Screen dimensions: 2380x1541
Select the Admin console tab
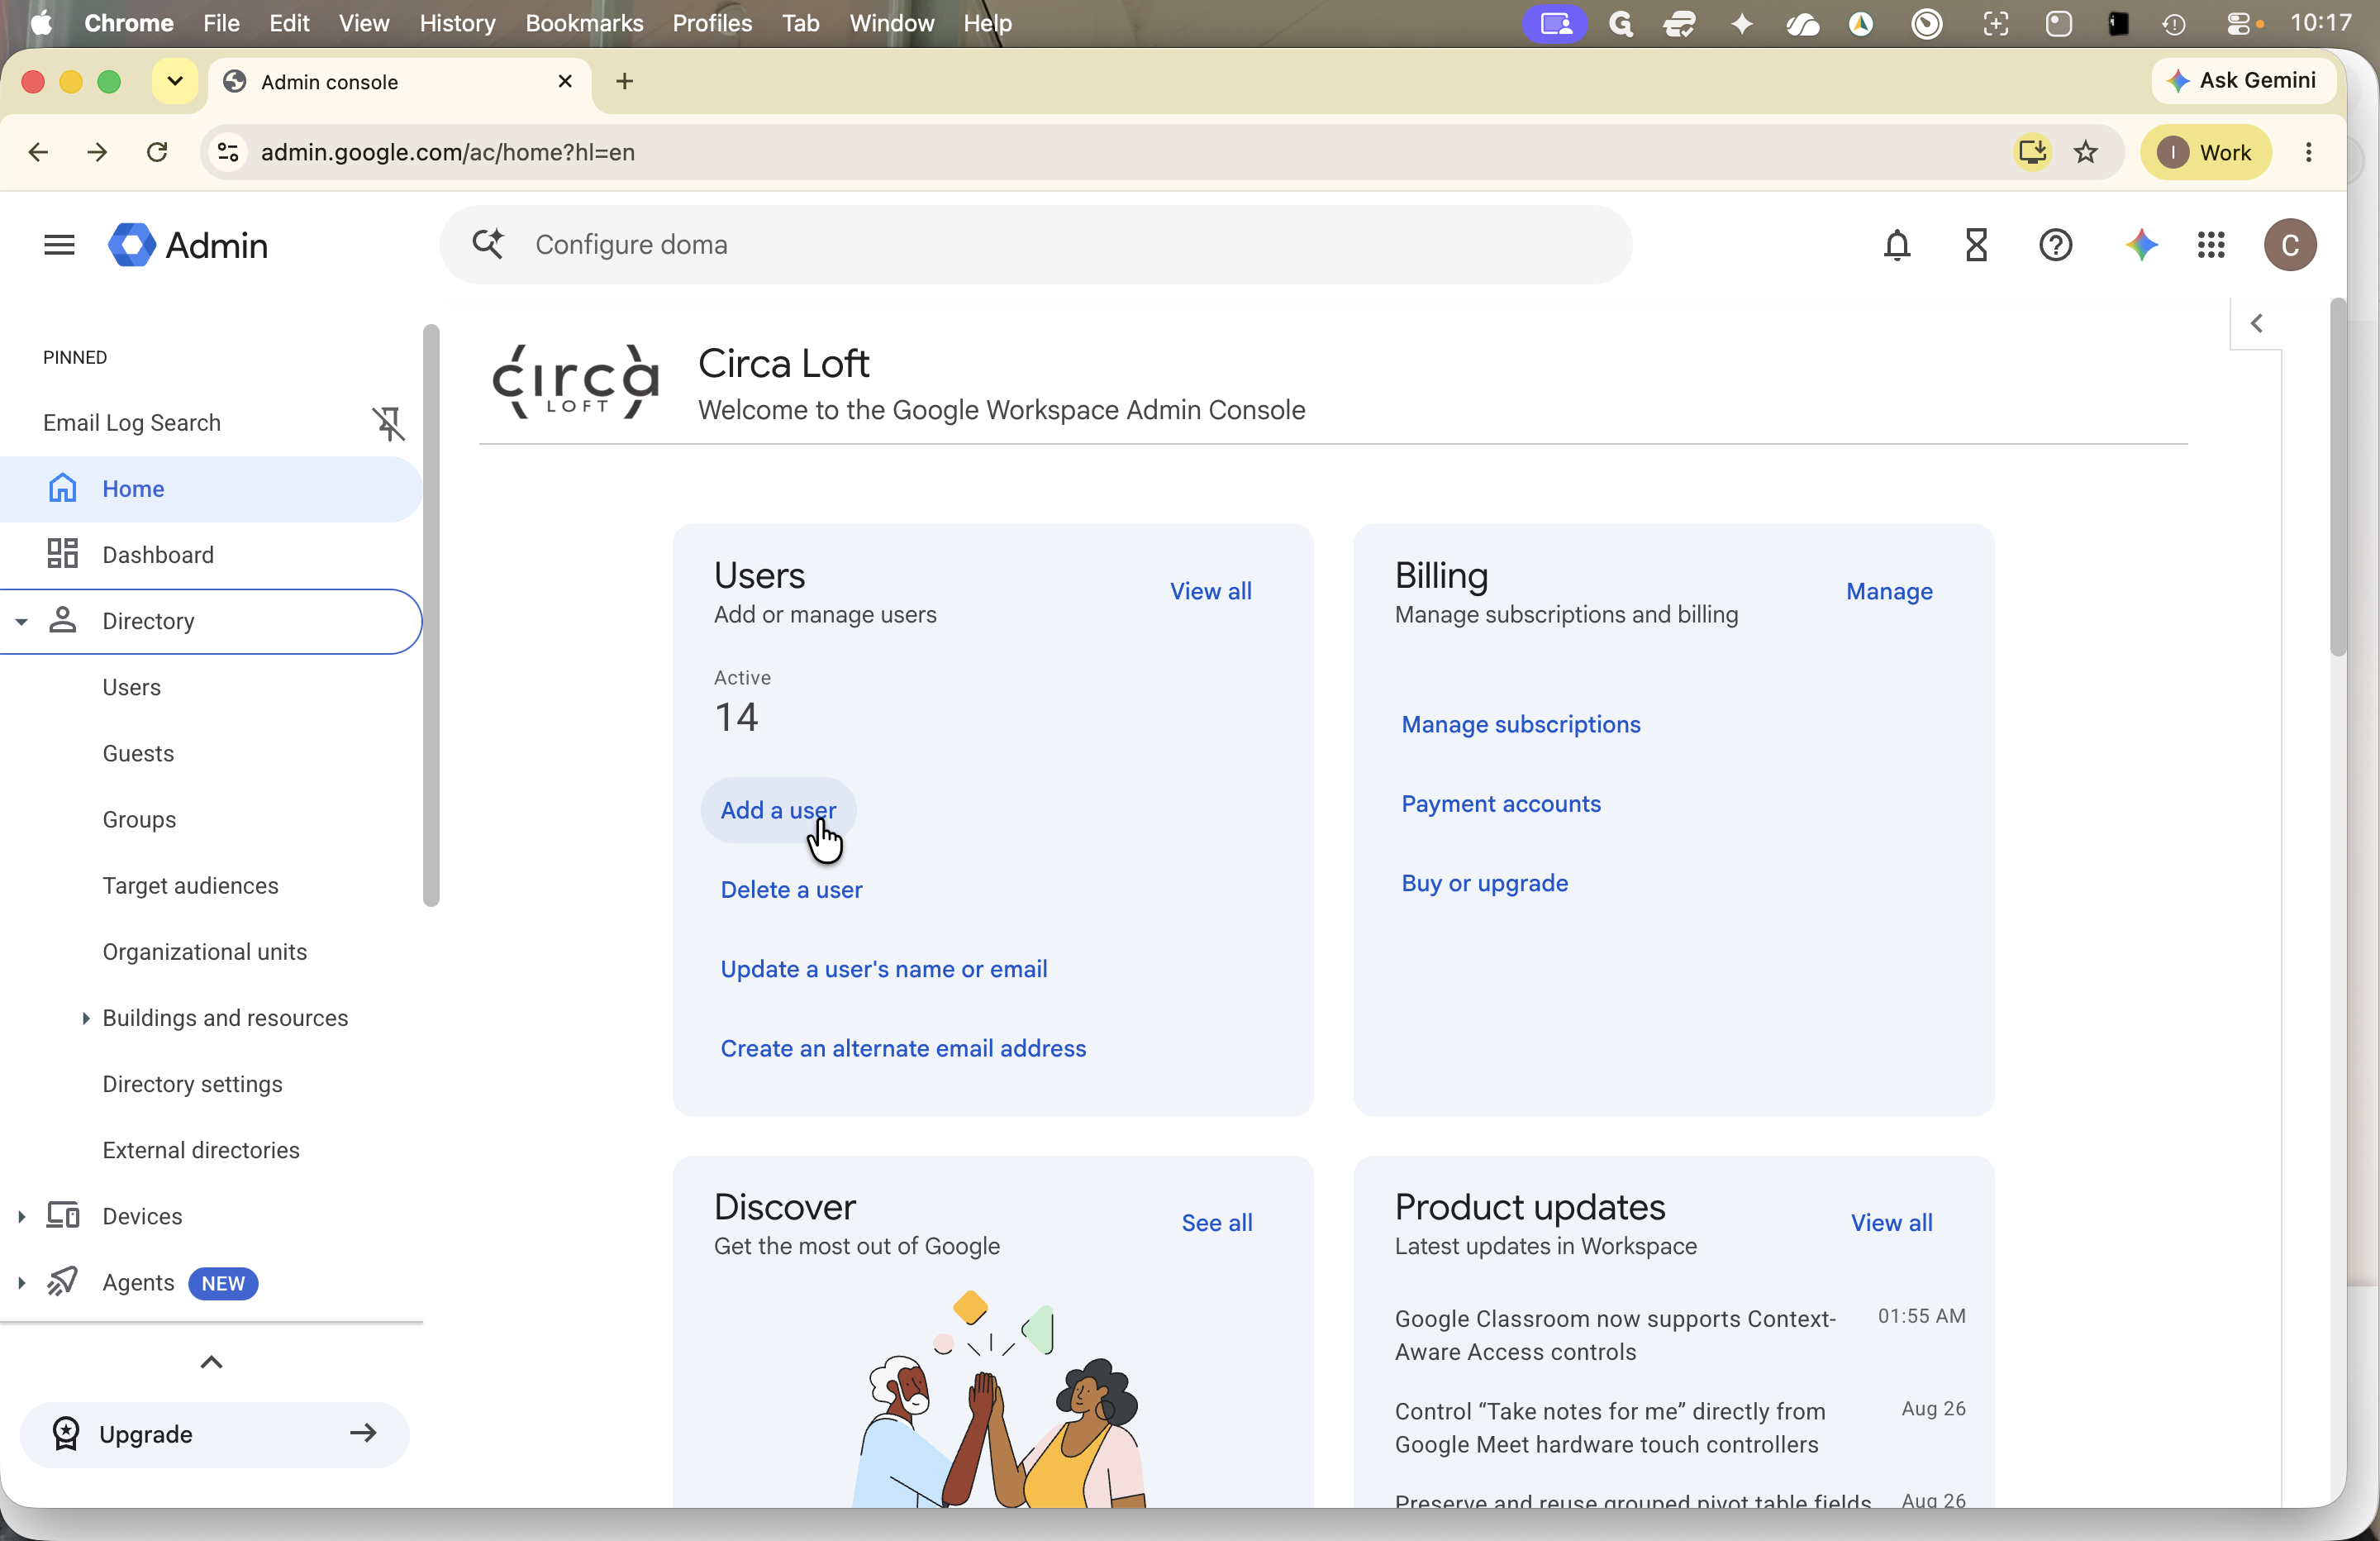pos(400,82)
